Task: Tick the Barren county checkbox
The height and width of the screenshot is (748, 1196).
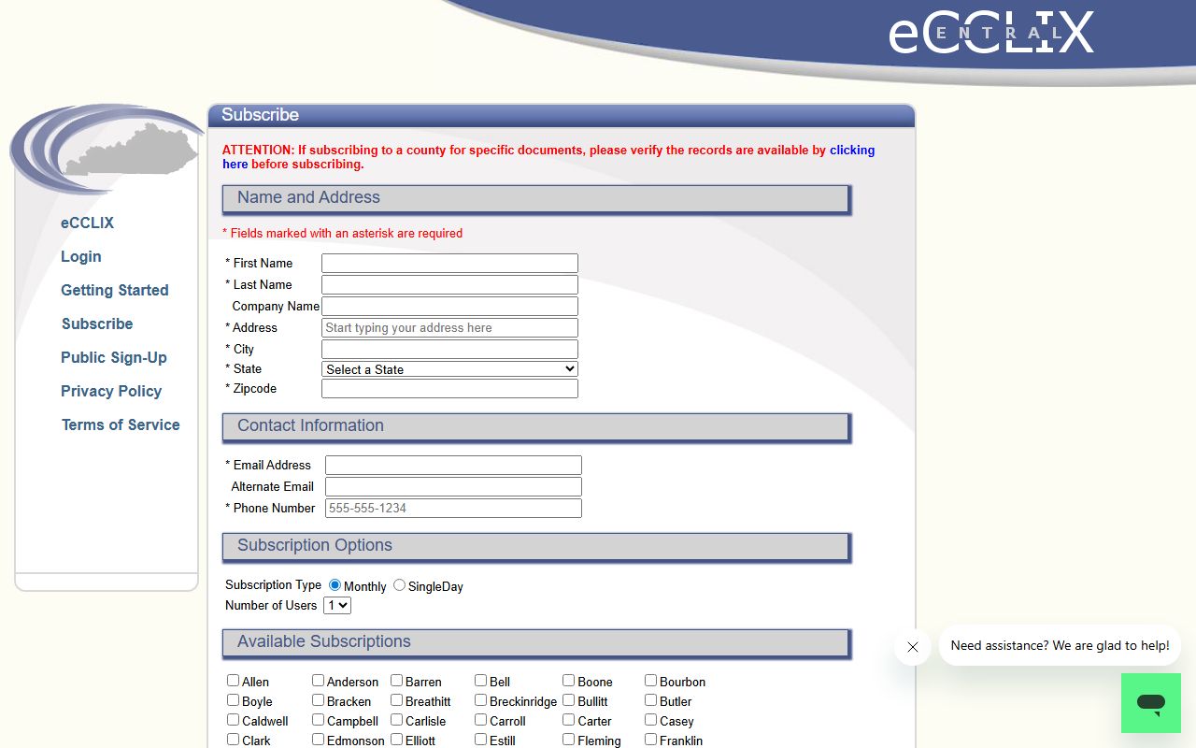Action: [396, 681]
